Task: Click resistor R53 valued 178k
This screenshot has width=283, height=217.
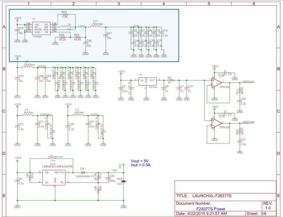Action: pyautogui.click(x=65, y=15)
